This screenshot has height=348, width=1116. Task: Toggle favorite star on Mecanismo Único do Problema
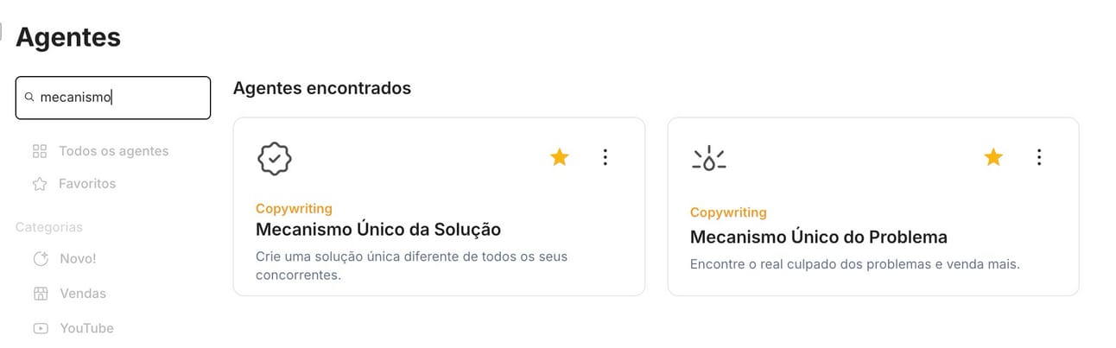pos(993,156)
